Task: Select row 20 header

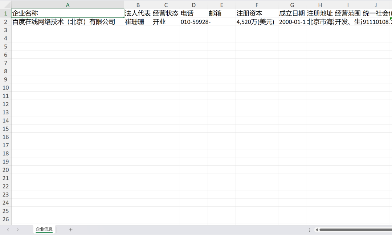Action: 5,170
